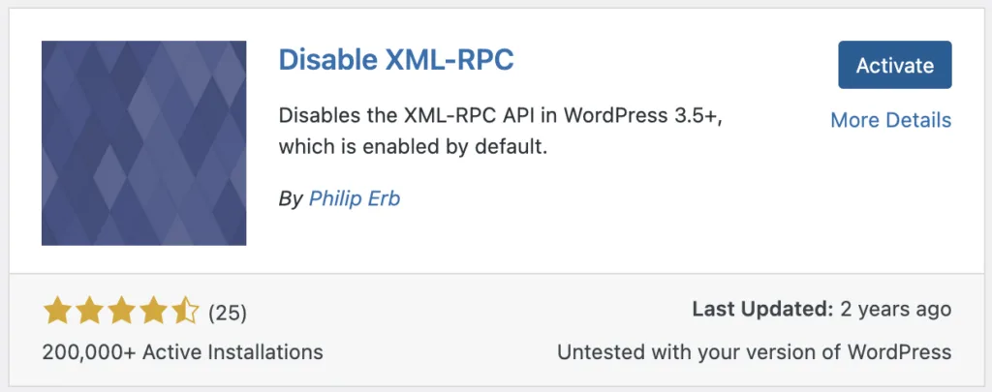The image size is (992, 392).
Task: Click the third gold rating star
Action: (x=121, y=312)
